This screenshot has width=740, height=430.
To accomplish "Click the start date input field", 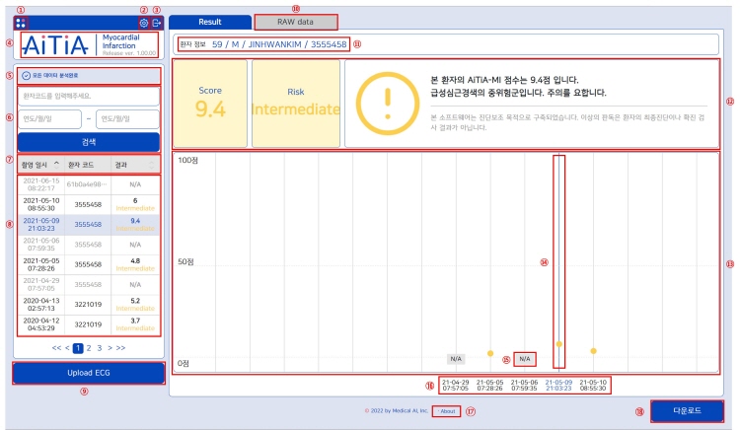I will 49,118.
